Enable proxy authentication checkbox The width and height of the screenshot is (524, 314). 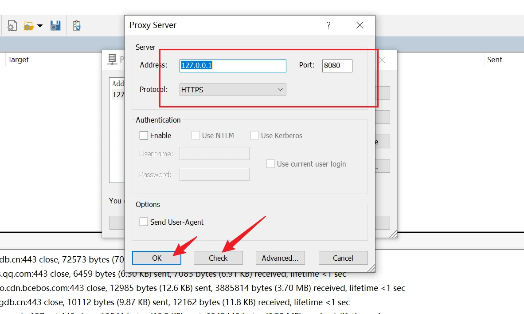[x=144, y=135]
